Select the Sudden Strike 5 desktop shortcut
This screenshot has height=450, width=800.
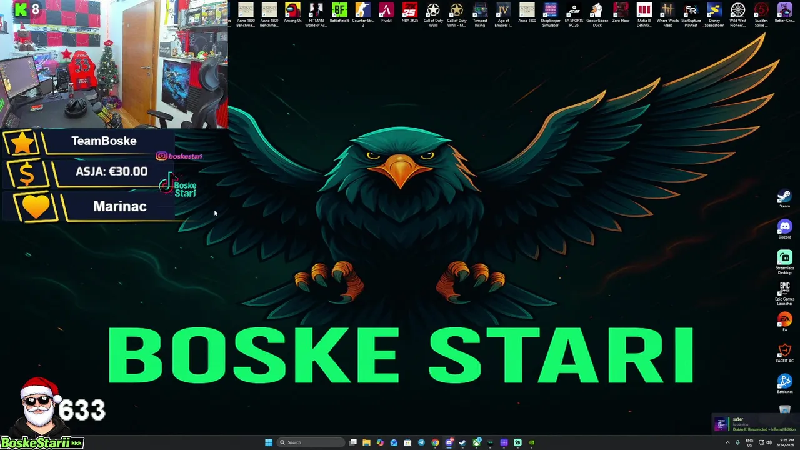point(761,15)
